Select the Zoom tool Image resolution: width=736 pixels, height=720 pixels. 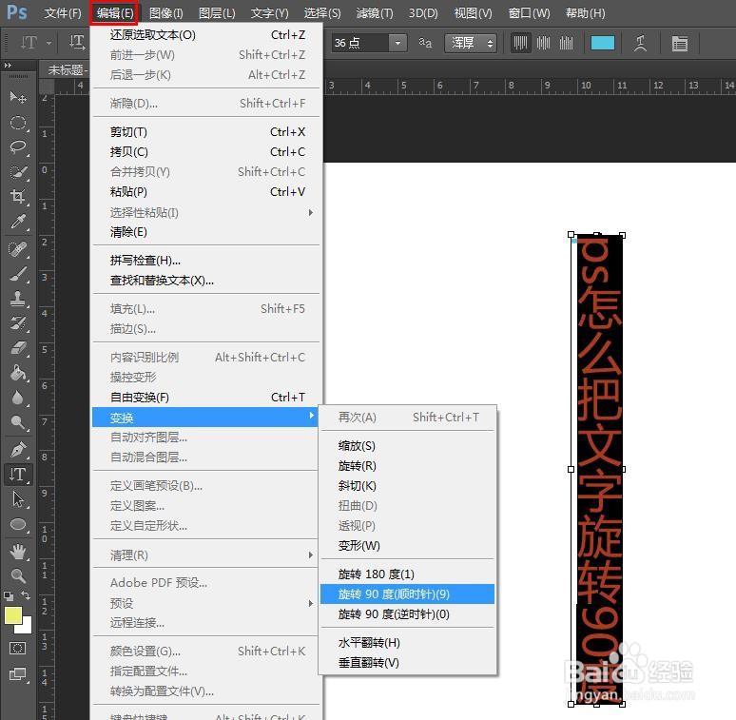(x=18, y=575)
